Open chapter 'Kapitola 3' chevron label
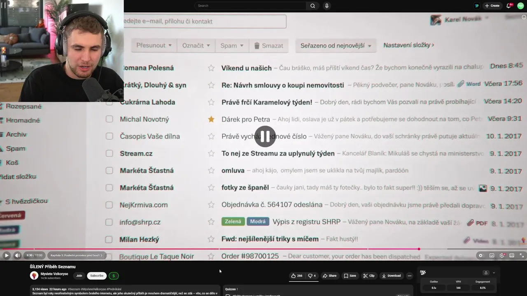The width and height of the screenshot is (527, 296). [x=76, y=255]
